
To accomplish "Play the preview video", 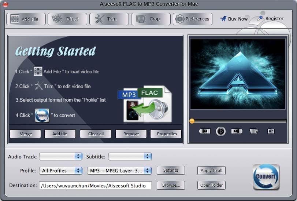I will tap(221, 131).
